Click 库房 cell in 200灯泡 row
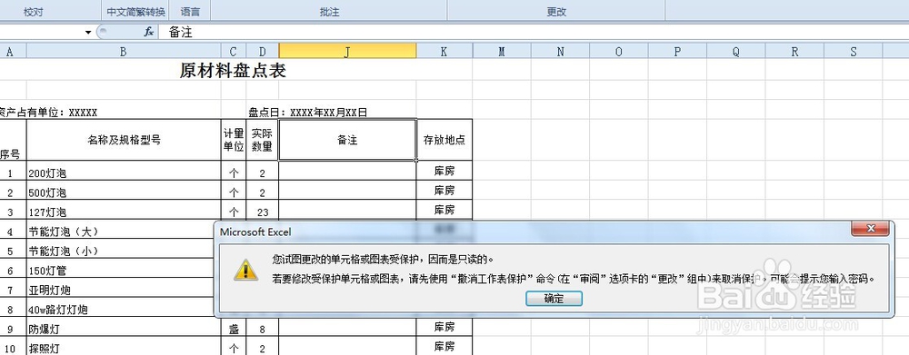Image resolution: width=909 pixels, height=355 pixels. pyautogui.click(x=445, y=171)
